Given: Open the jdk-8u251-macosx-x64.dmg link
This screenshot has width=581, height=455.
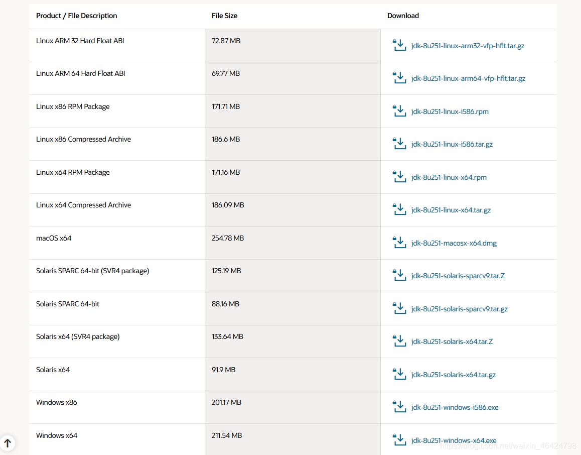Looking at the screenshot, I should coord(454,243).
